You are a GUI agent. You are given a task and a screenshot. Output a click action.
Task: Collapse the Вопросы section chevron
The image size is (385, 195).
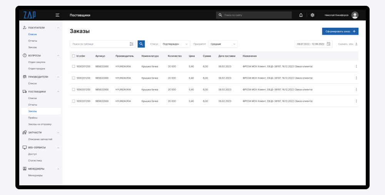[x=58, y=55]
